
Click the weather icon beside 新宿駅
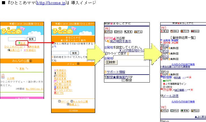coord(187,77)
